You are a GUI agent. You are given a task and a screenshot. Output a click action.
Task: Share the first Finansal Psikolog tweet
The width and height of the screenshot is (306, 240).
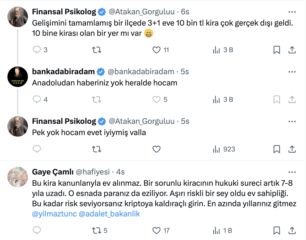(x=292, y=50)
